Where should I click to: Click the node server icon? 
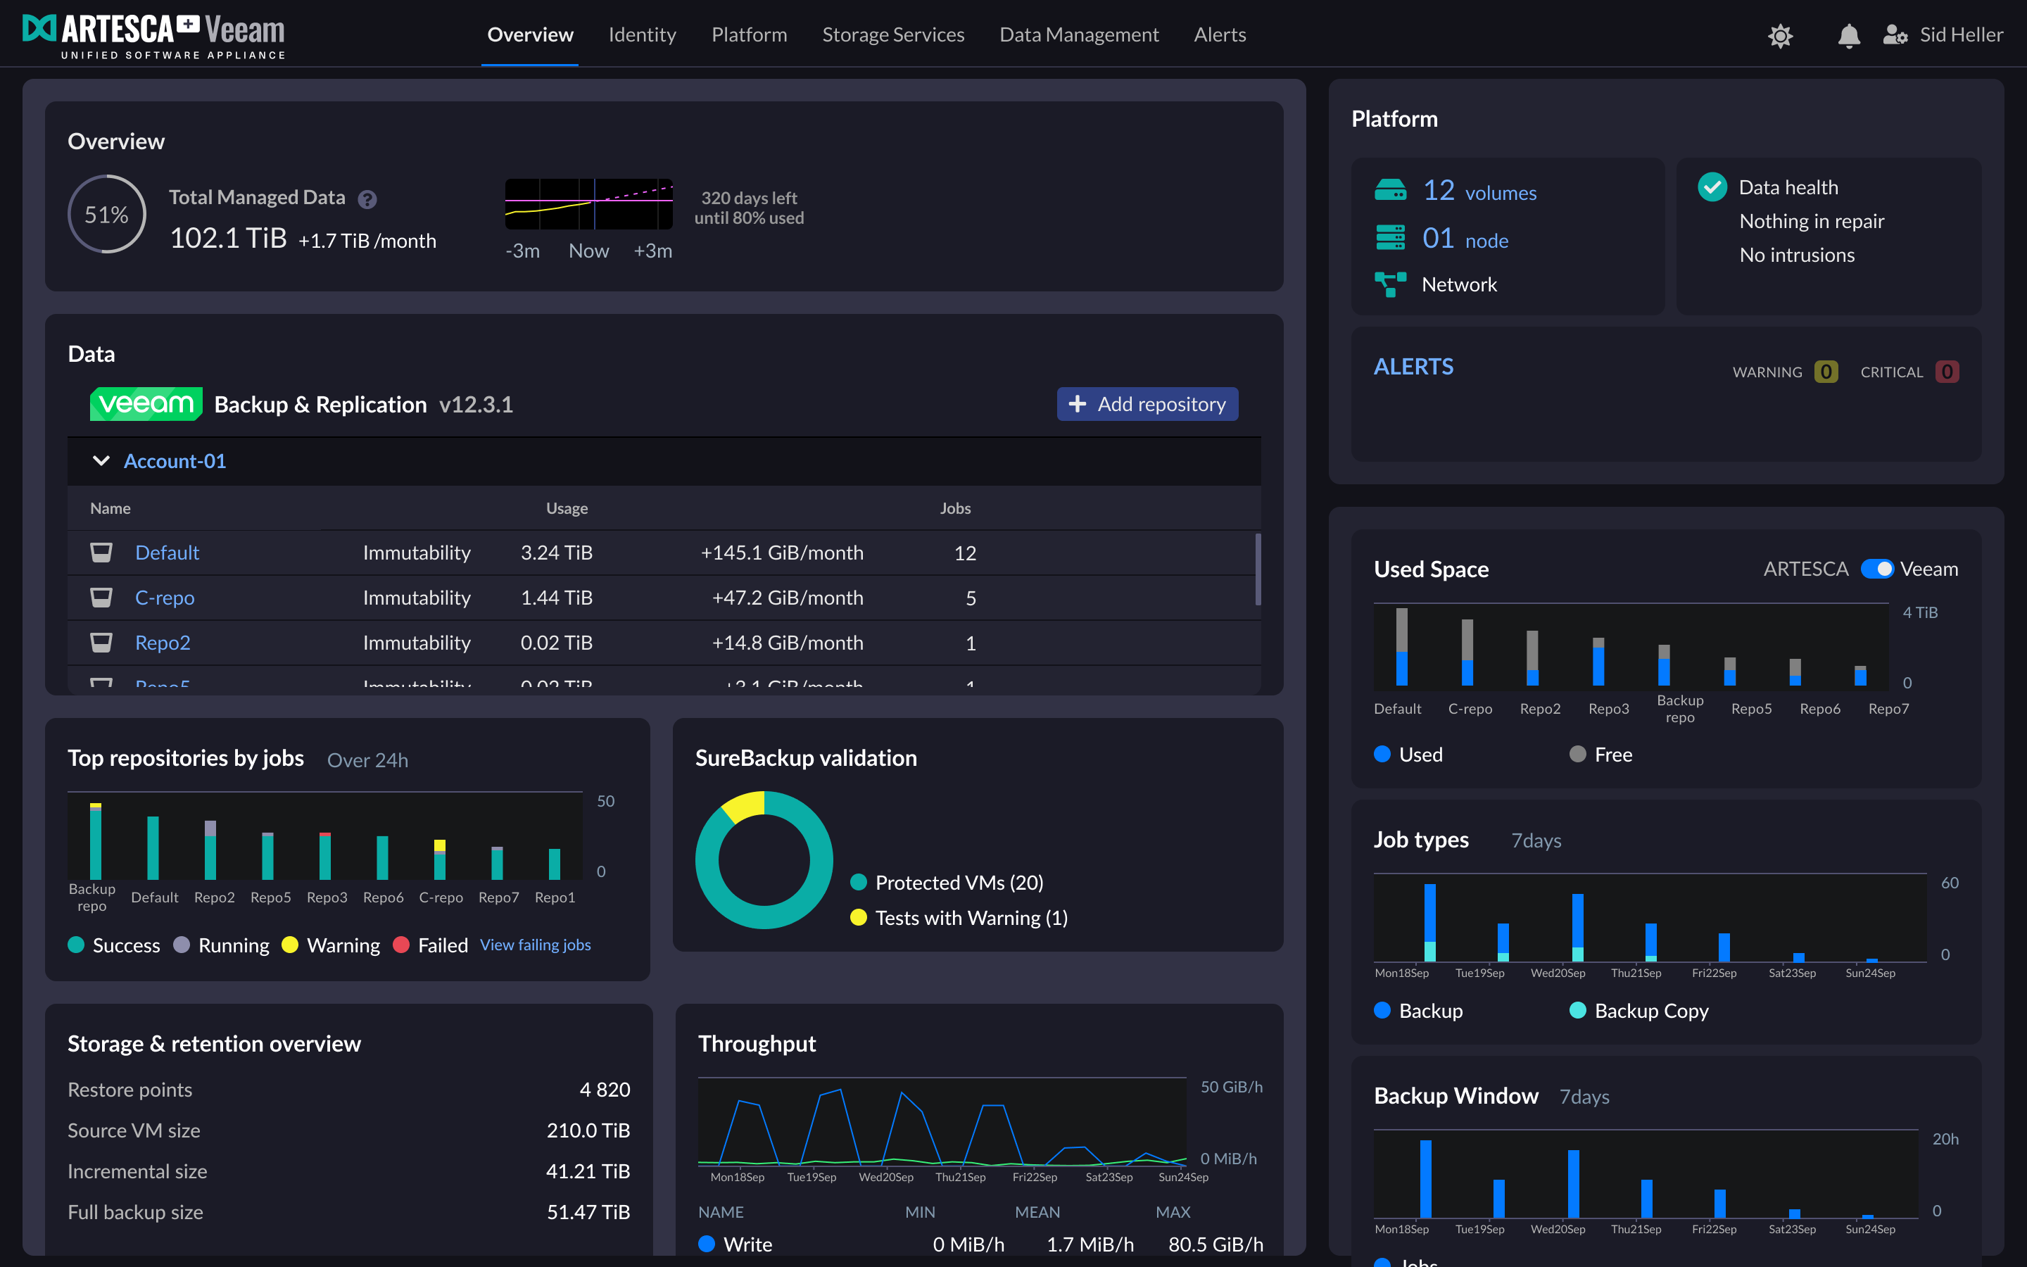coord(1391,238)
